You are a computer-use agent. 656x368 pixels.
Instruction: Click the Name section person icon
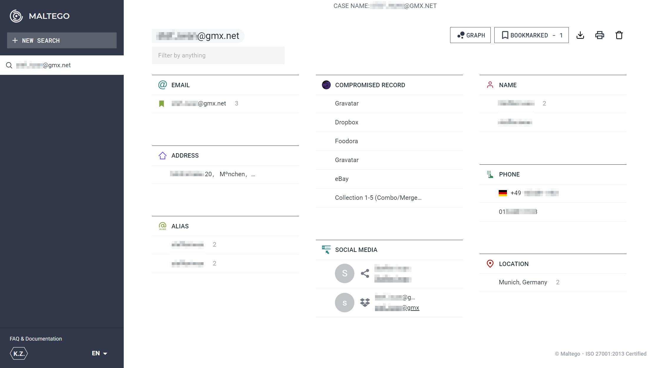coord(490,85)
